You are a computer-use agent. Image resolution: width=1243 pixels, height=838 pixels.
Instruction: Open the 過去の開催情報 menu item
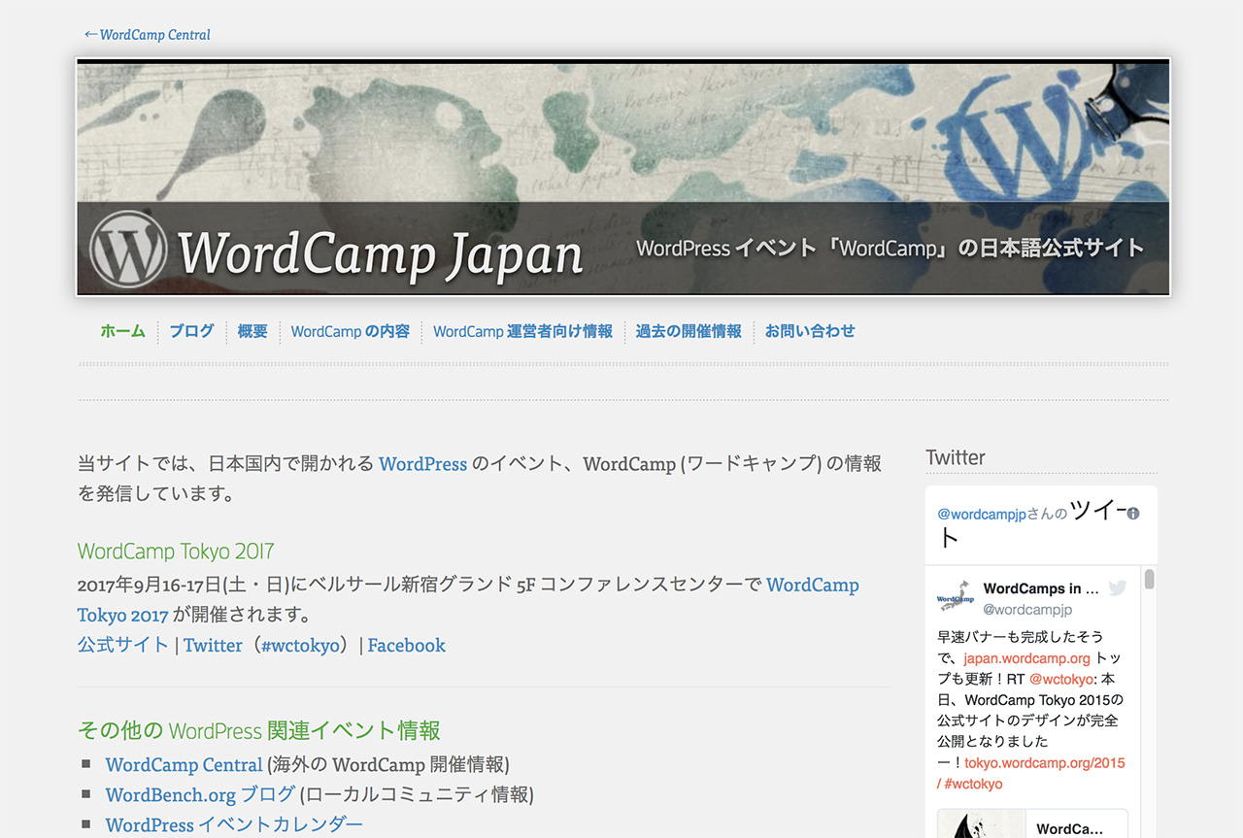(x=689, y=331)
